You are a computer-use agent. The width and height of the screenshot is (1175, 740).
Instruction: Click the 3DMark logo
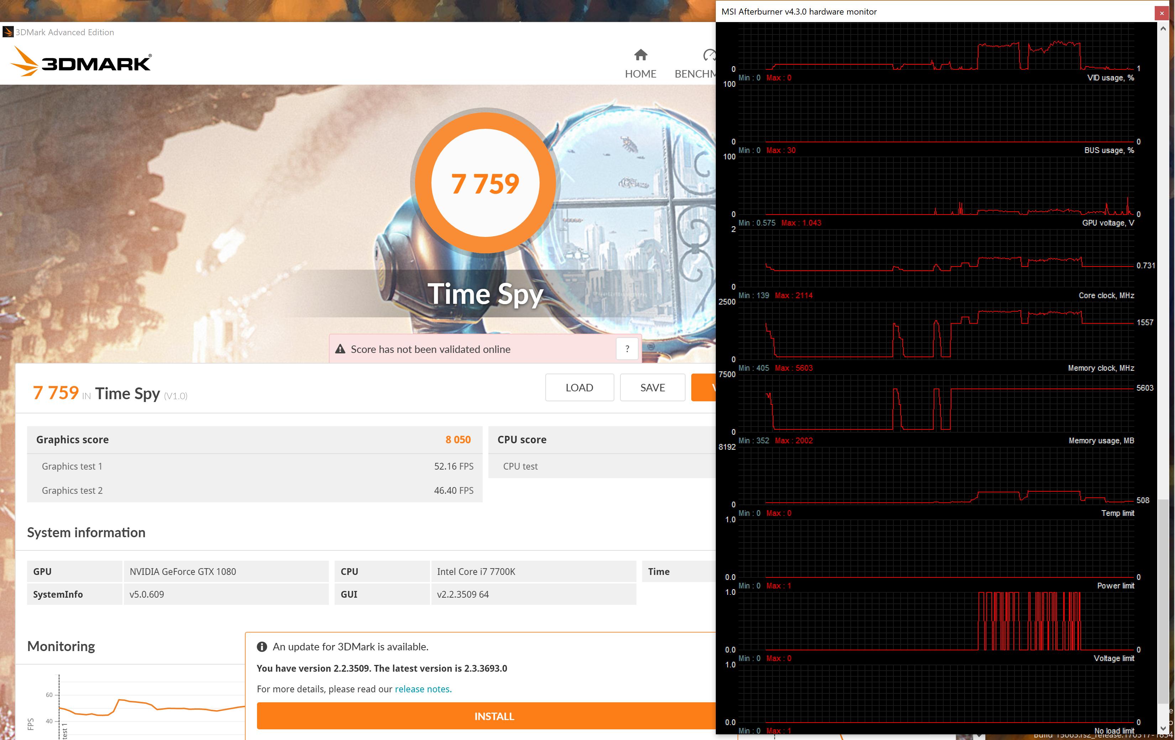[x=81, y=62]
